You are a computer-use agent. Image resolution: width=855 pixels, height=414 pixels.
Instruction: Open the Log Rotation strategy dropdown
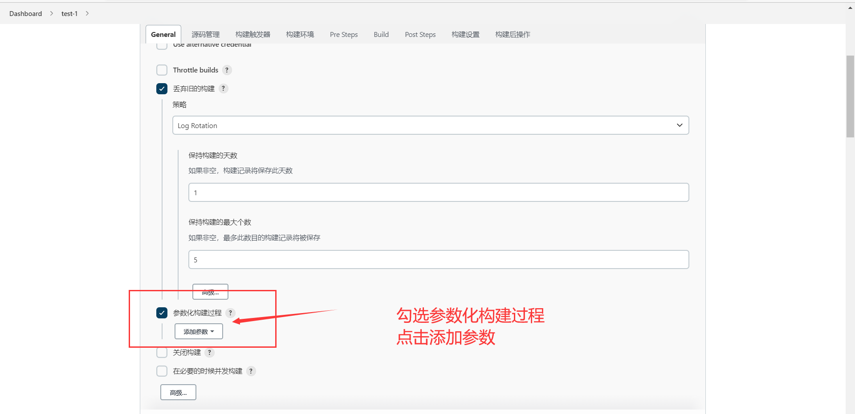[x=431, y=125]
